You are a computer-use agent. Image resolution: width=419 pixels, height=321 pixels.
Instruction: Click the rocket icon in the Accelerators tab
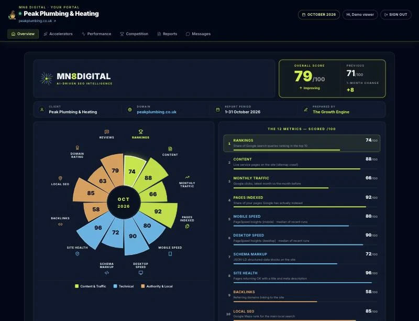(46, 34)
